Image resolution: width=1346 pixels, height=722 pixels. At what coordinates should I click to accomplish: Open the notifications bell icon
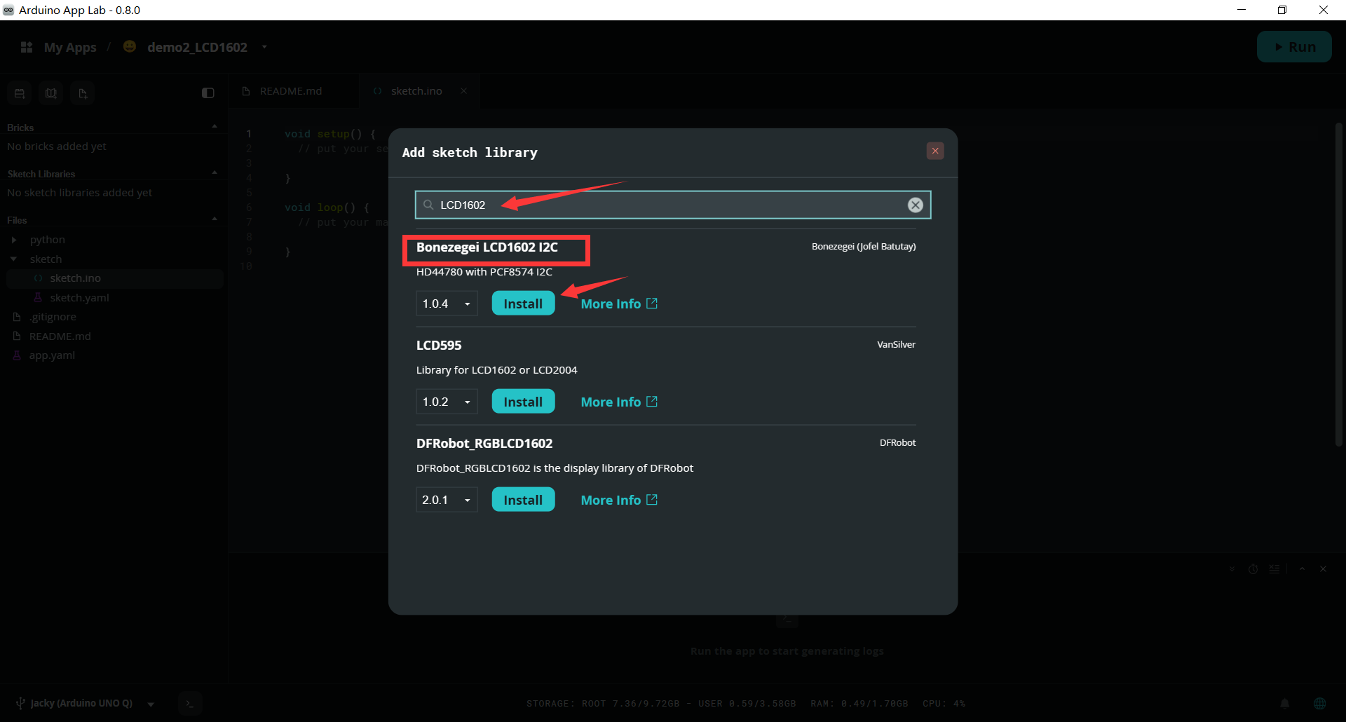(1285, 703)
